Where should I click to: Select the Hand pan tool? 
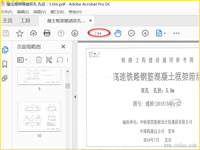[118, 33]
